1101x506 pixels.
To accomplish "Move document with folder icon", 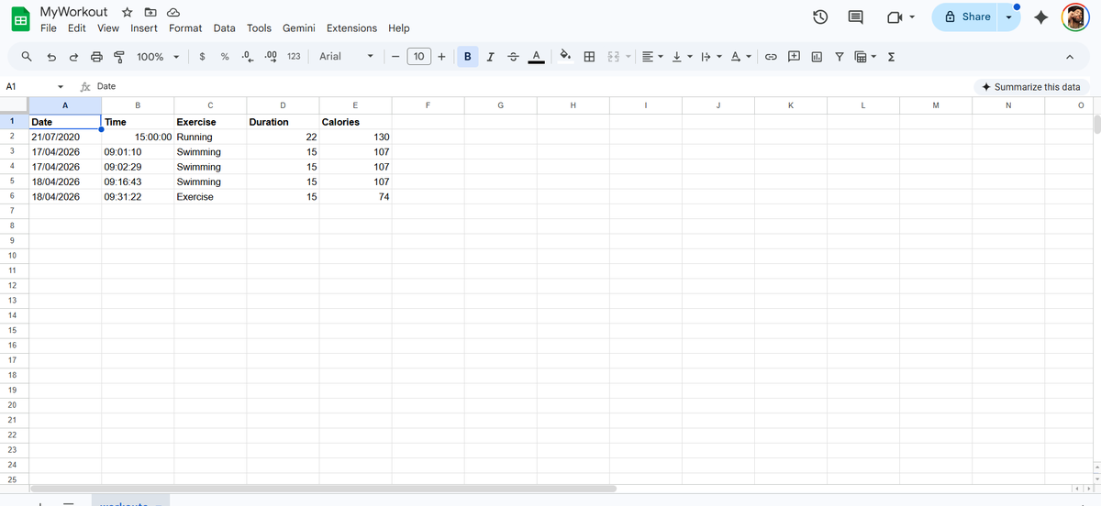I will click(x=150, y=12).
